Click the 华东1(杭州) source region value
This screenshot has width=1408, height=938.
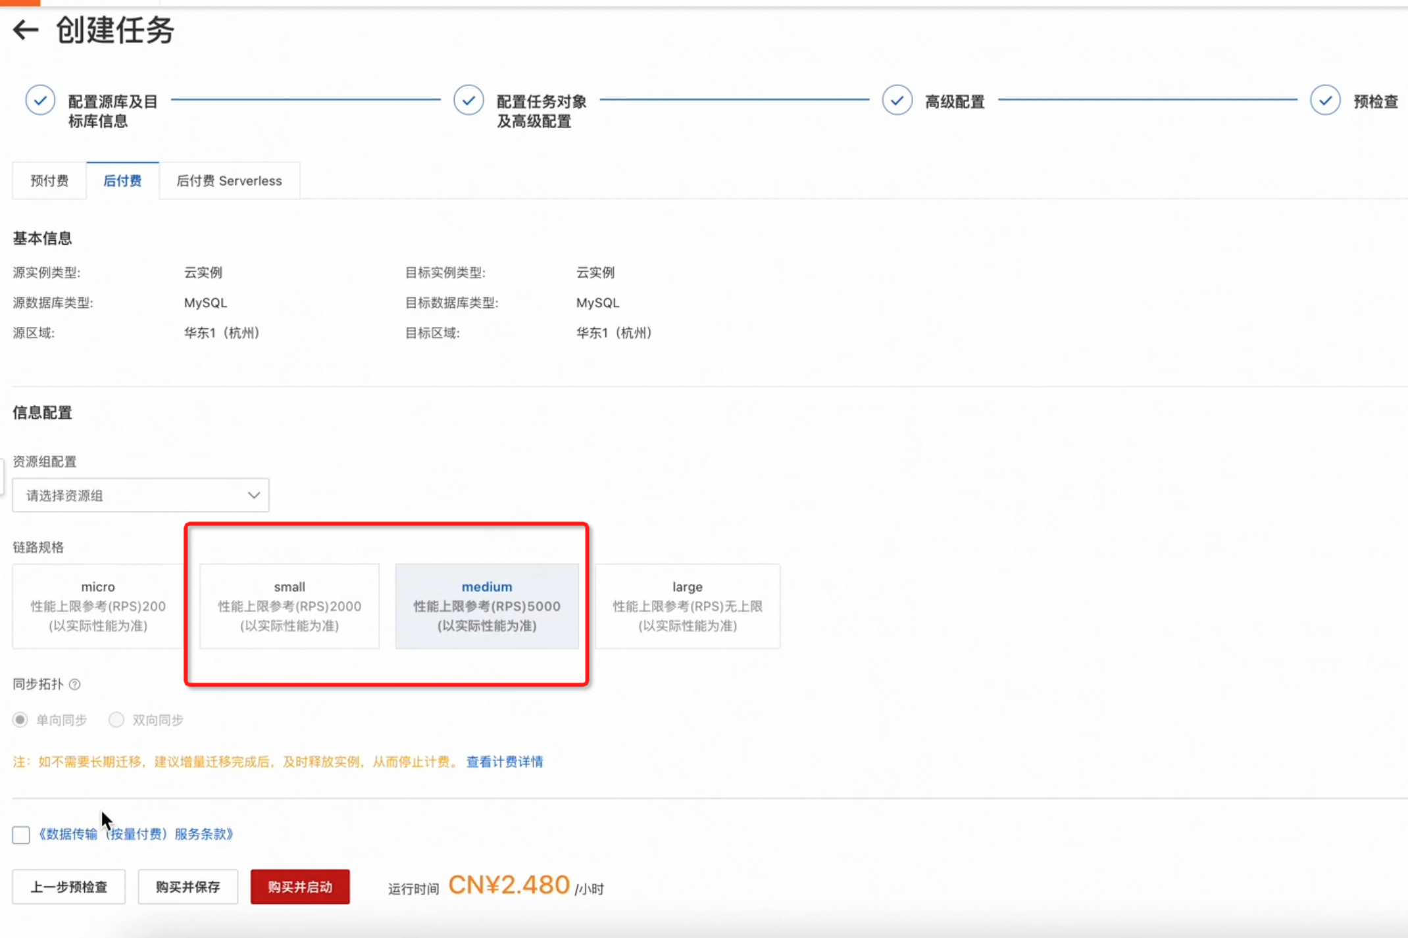coord(222,333)
